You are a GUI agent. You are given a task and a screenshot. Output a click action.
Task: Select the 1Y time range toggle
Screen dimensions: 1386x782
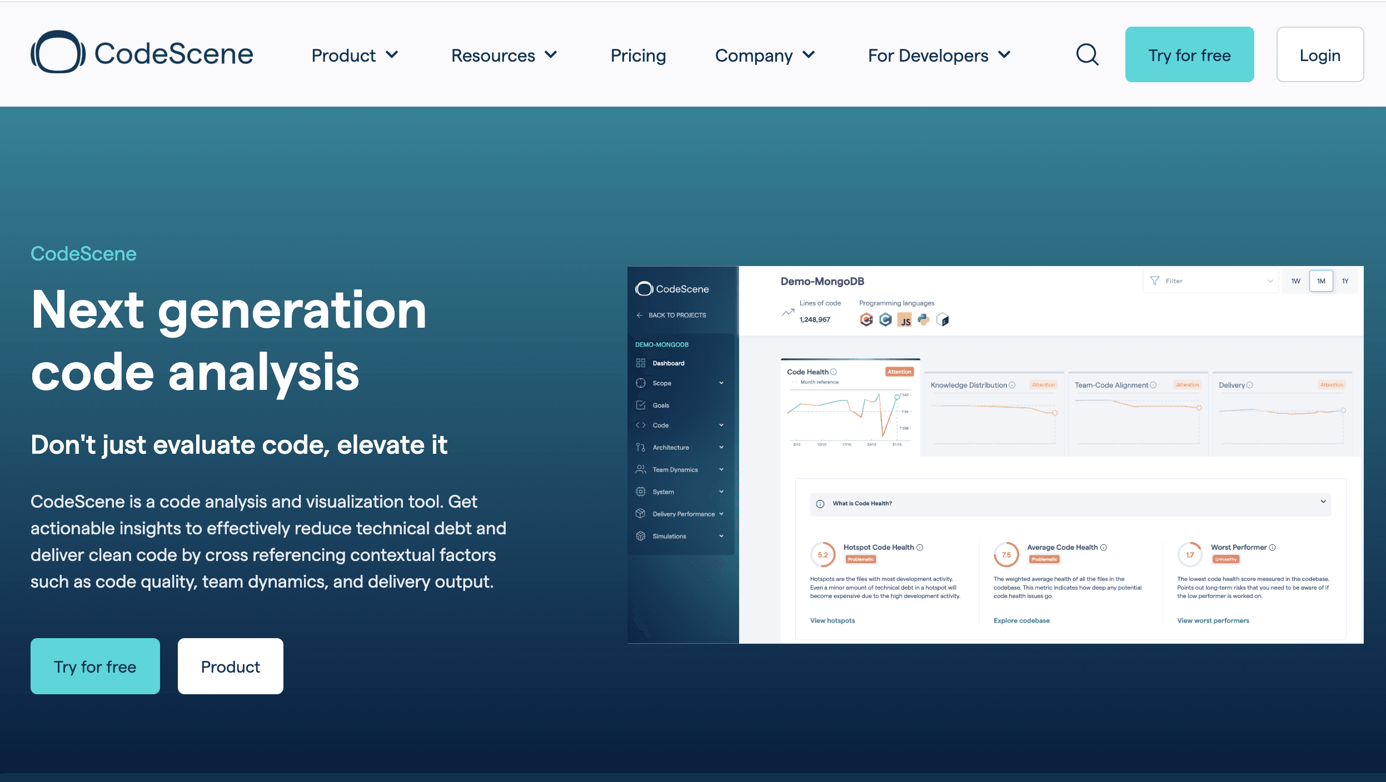[x=1345, y=281]
